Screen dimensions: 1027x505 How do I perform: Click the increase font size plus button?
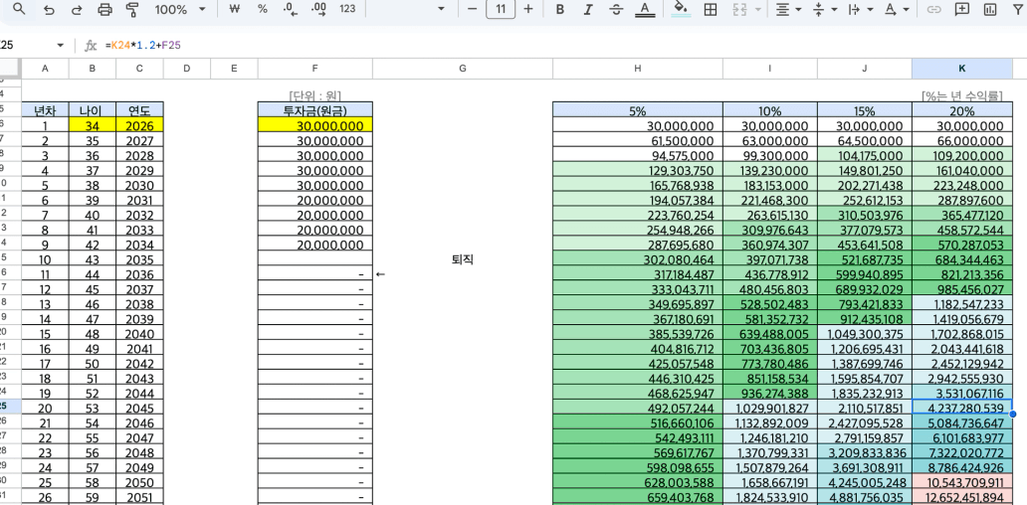pyautogui.click(x=528, y=9)
